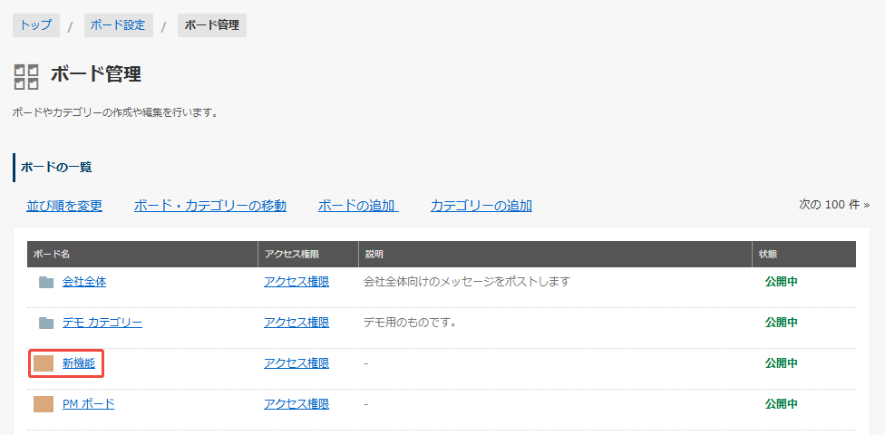This screenshot has width=885, height=435.
Task: Open ボード設定 breadcrumb
Action: pyautogui.click(x=119, y=25)
